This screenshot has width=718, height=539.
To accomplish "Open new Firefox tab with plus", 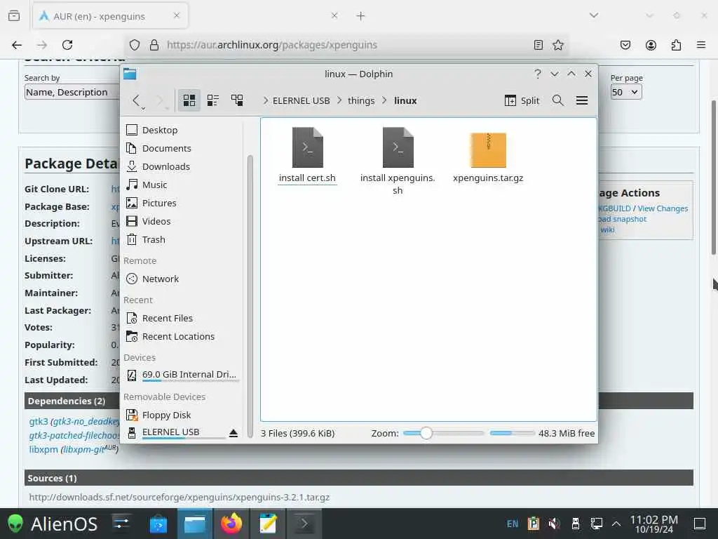I will click(x=361, y=16).
